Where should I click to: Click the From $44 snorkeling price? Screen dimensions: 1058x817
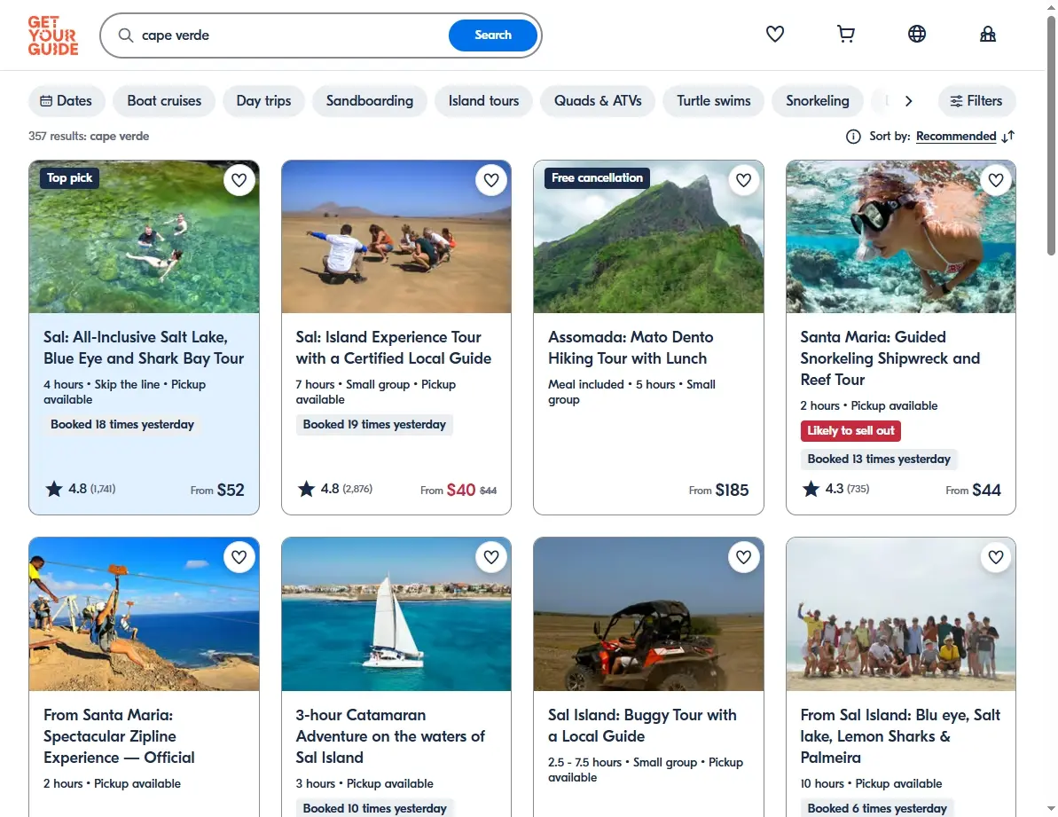click(x=973, y=490)
